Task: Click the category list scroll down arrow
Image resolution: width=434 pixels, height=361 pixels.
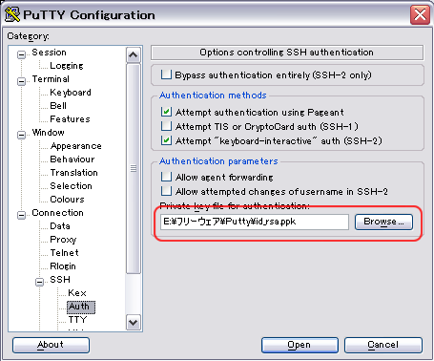Action: pos(134,323)
